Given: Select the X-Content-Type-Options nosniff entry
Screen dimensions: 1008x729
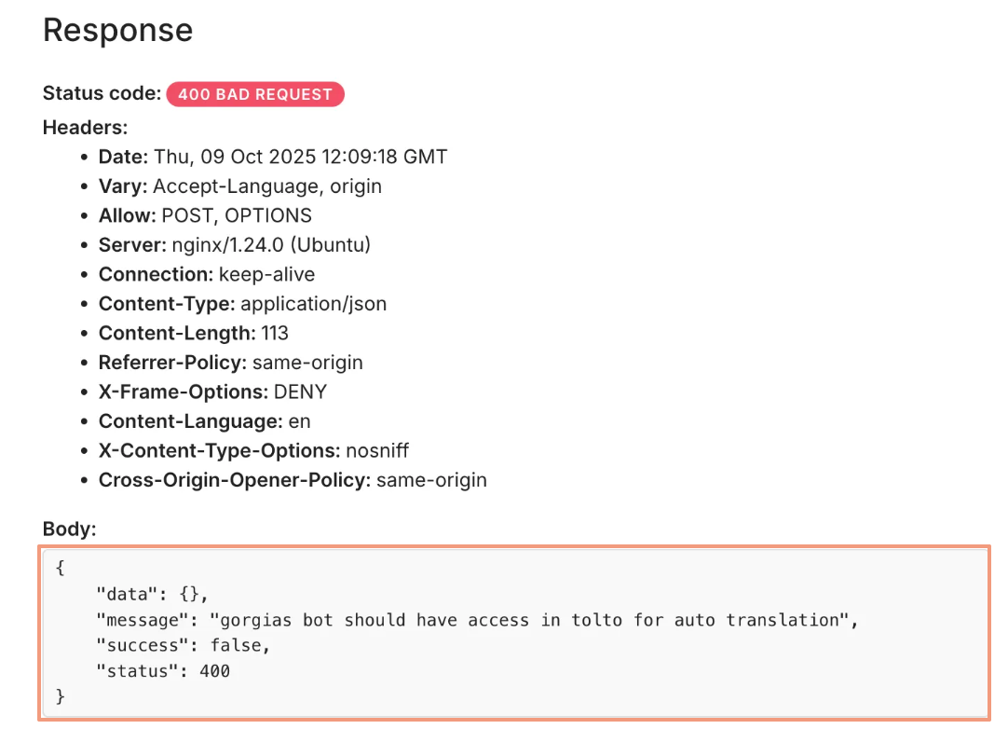Looking at the screenshot, I should 253,450.
